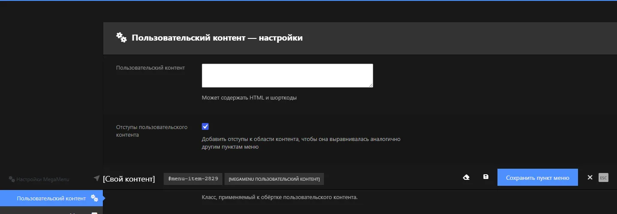Click the location arrow icon before [Свой контент]
617x214 pixels.
point(96,179)
